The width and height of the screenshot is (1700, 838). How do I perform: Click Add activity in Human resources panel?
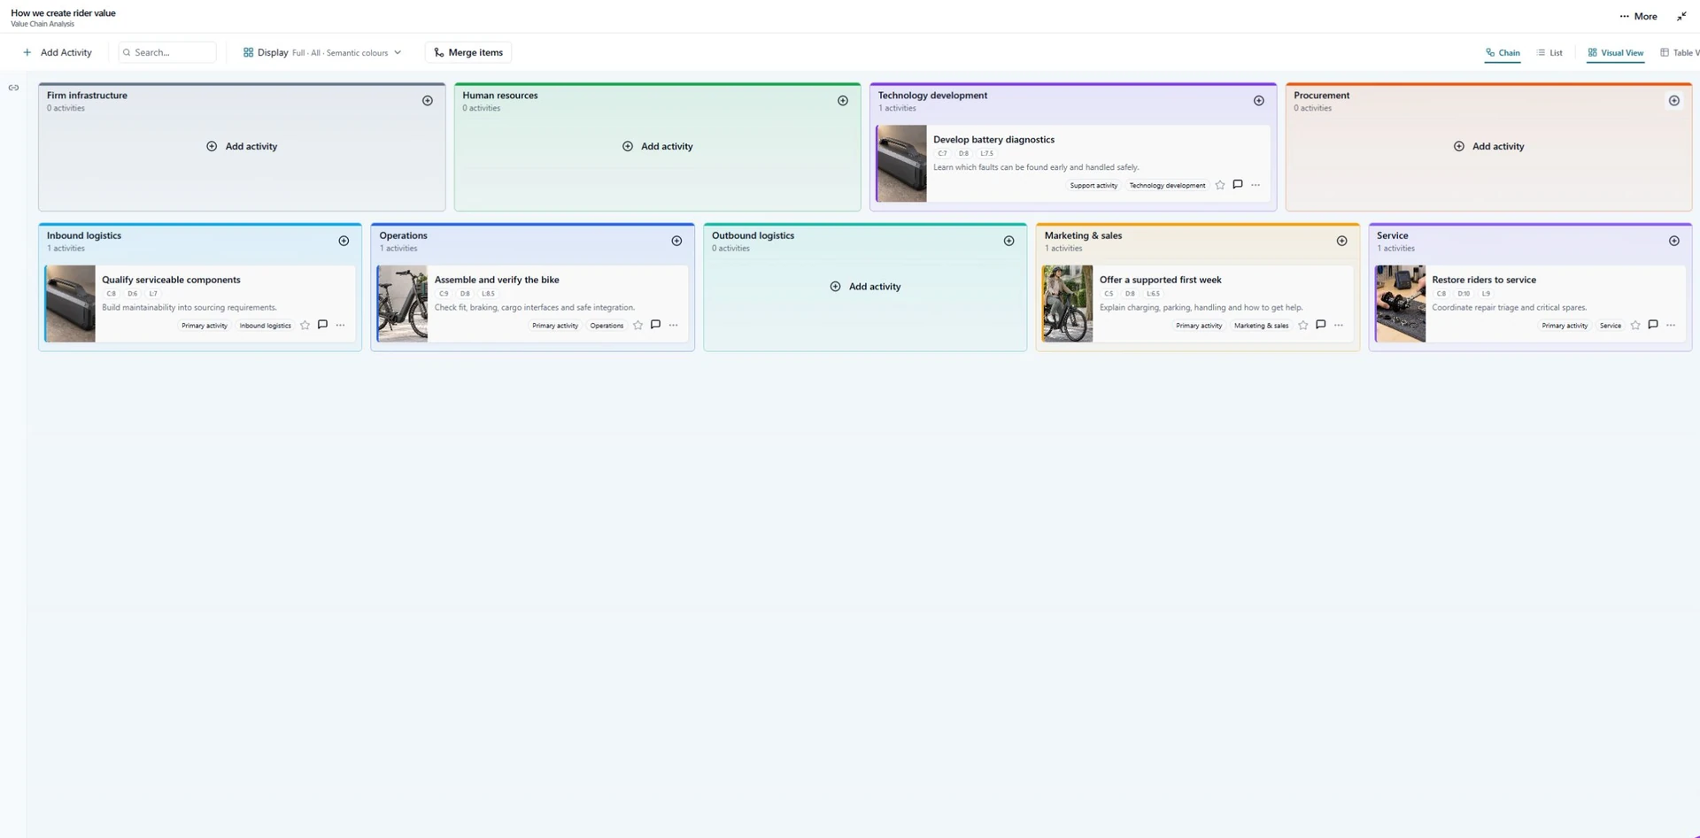pos(657,146)
